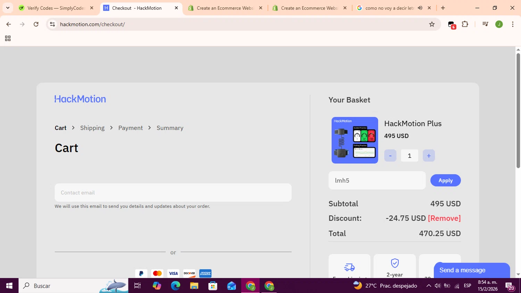Viewport: 521px width, 293px height.
Task: Open Send a message chat widget
Action: 472,270
